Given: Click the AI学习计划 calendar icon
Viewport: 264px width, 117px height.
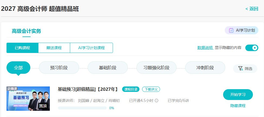Looking at the screenshot, I should [x=231, y=30].
